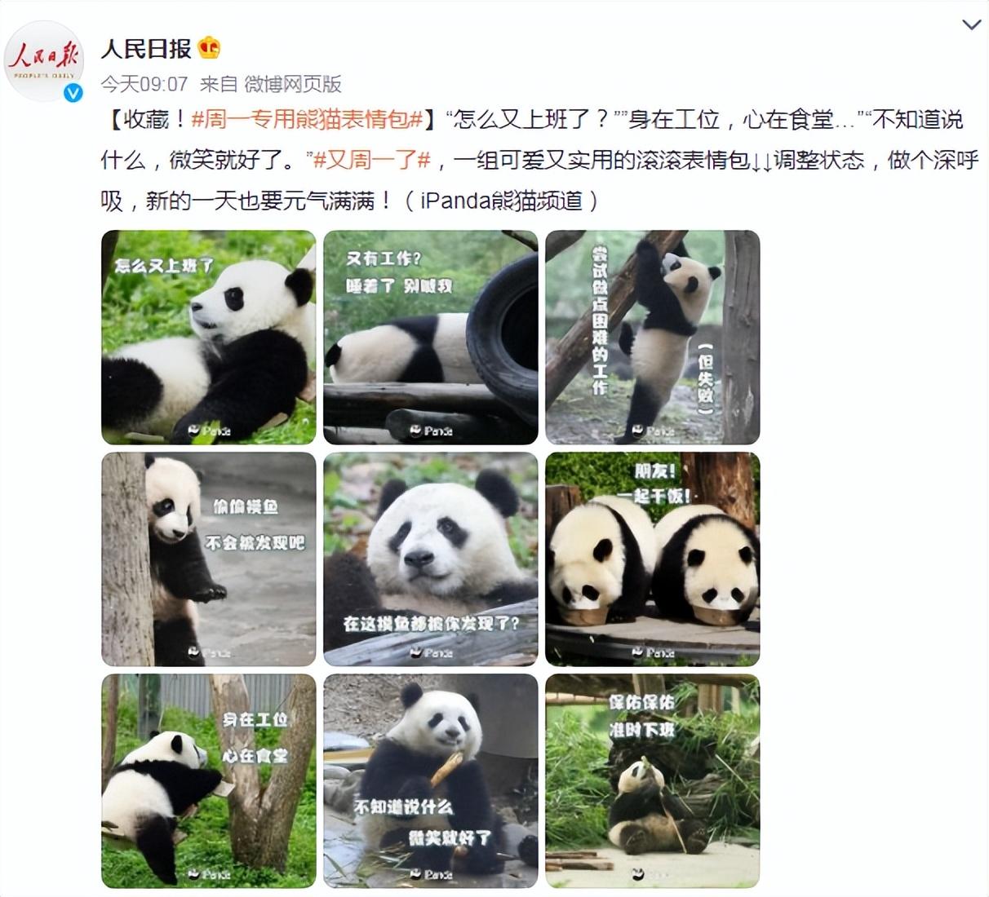Open the 保佑保佑 准时下班 image
The image size is (989, 897).
pos(653,781)
